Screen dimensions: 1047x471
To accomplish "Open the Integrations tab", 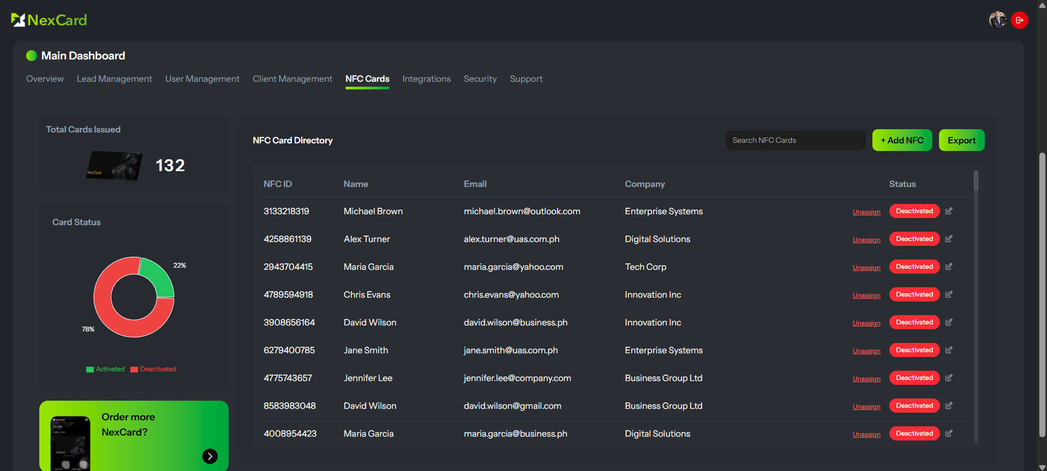I will (x=426, y=79).
